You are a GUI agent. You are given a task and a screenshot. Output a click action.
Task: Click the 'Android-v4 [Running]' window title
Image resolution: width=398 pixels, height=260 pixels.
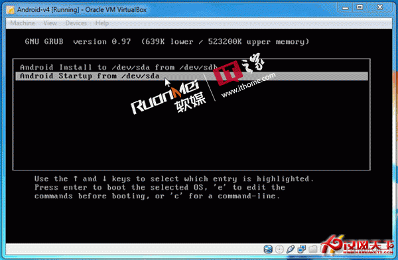pos(82,10)
